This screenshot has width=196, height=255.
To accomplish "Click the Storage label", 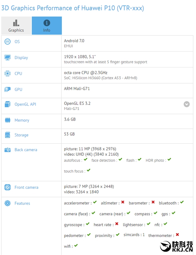I will coord(22,135).
